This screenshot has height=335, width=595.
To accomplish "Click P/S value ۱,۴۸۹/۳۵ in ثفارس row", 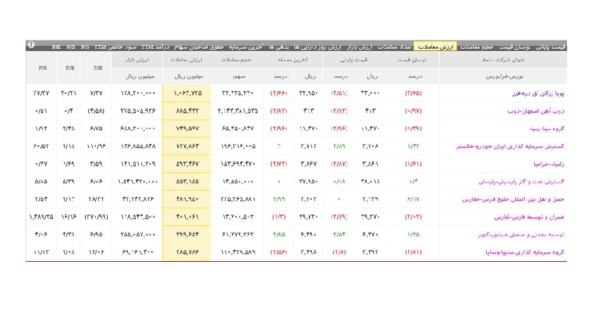I will (42, 217).
